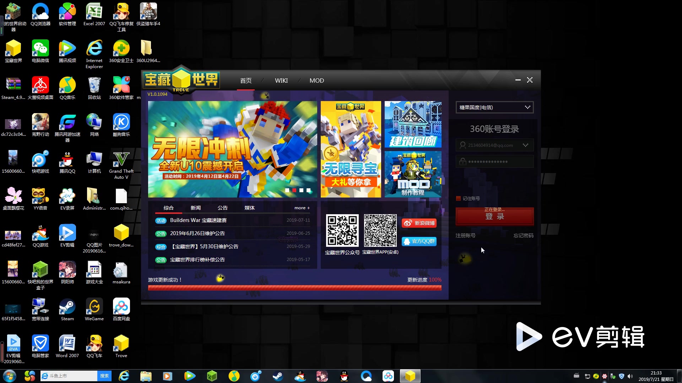
Task: Open the Trove desktop shortcut
Action: pyautogui.click(x=121, y=346)
